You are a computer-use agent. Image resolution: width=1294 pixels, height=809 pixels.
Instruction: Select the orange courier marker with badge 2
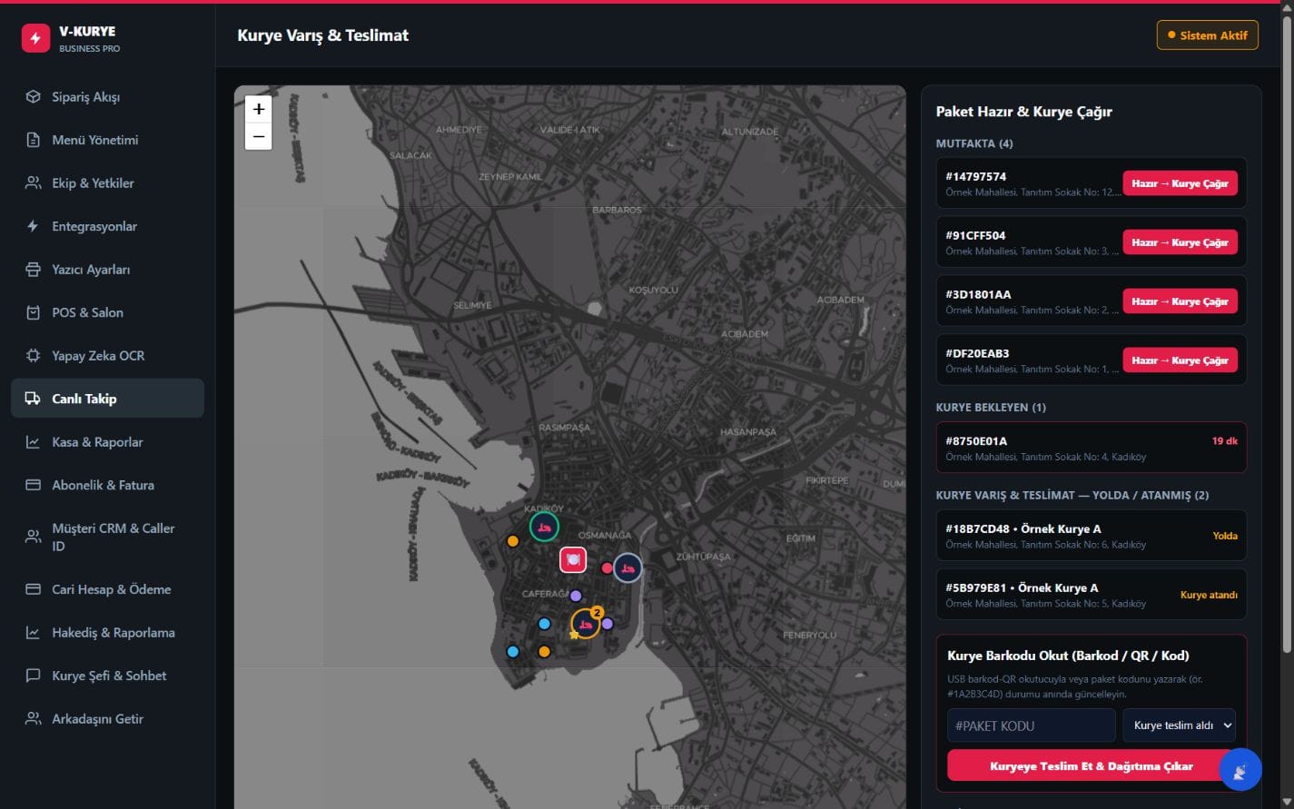(586, 624)
